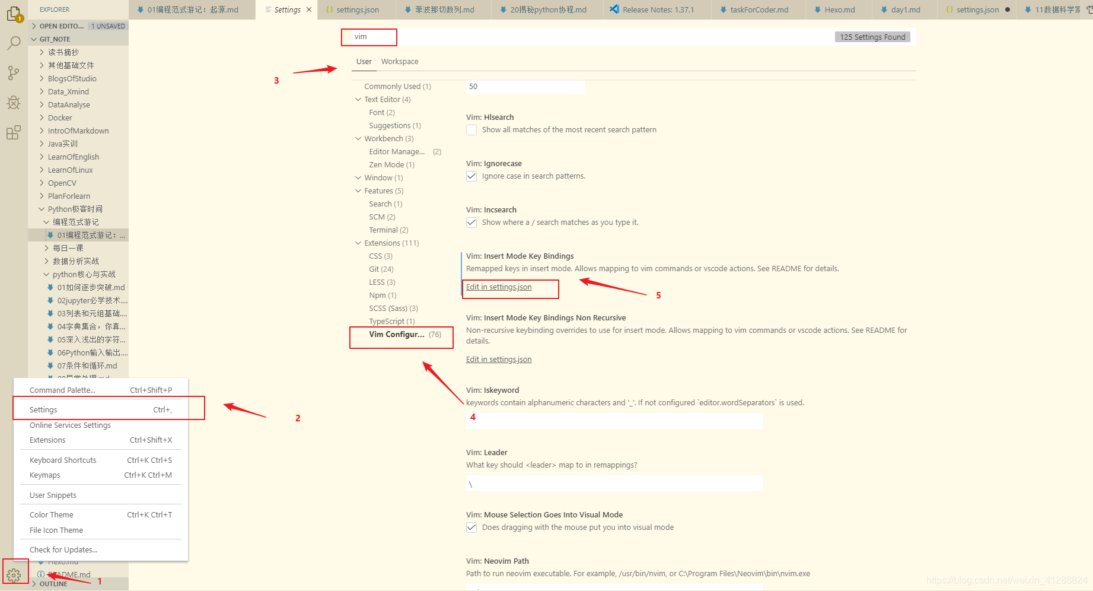Select Commonly Used (1) settings category

coord(397,87)
